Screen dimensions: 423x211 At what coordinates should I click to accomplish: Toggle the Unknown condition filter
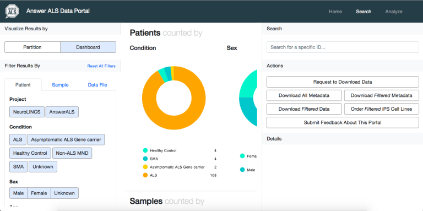click(x=43, y=166)
